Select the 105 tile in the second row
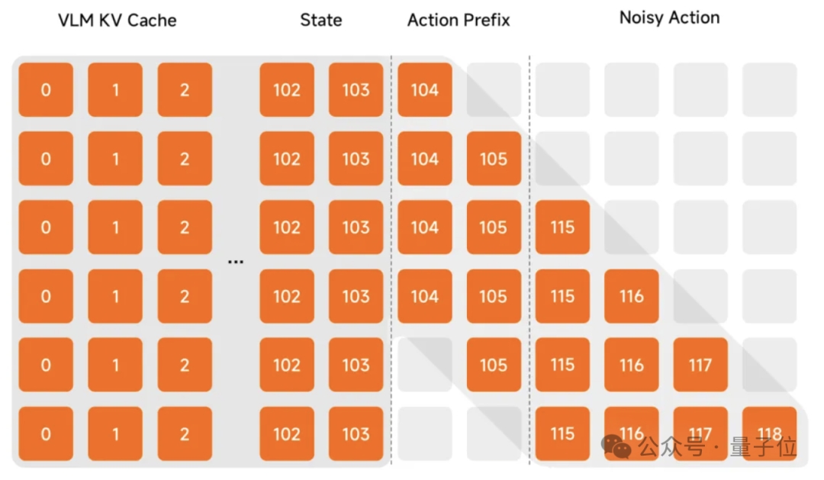The width and height of the screenshot is (824, 480). click(494, 159)
